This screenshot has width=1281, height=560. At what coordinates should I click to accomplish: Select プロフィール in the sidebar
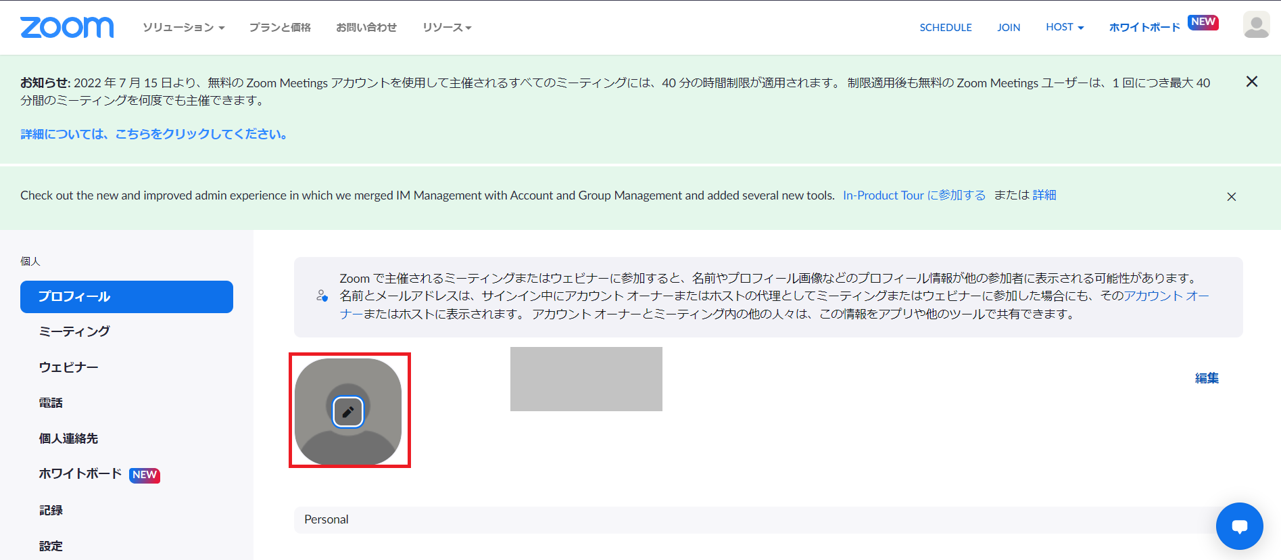126,297
